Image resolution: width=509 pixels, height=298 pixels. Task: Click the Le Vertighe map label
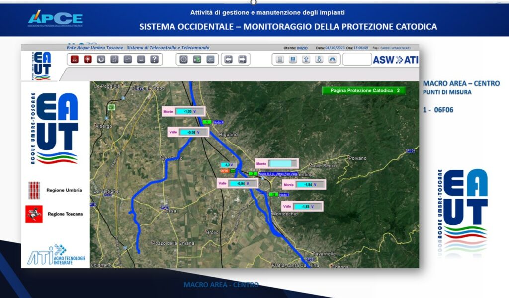(106, 191)
